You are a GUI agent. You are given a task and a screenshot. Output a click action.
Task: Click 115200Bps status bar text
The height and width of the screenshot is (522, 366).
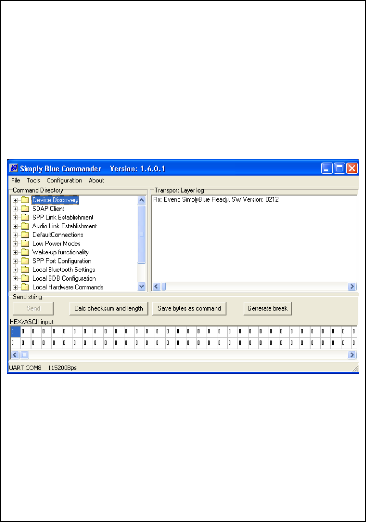pyautogui.click(x=62, y=367)
